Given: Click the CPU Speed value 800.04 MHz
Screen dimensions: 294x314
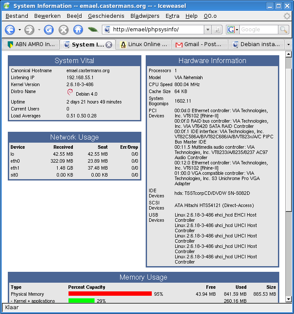Looking at the screenshot, I should pos(187,84).
